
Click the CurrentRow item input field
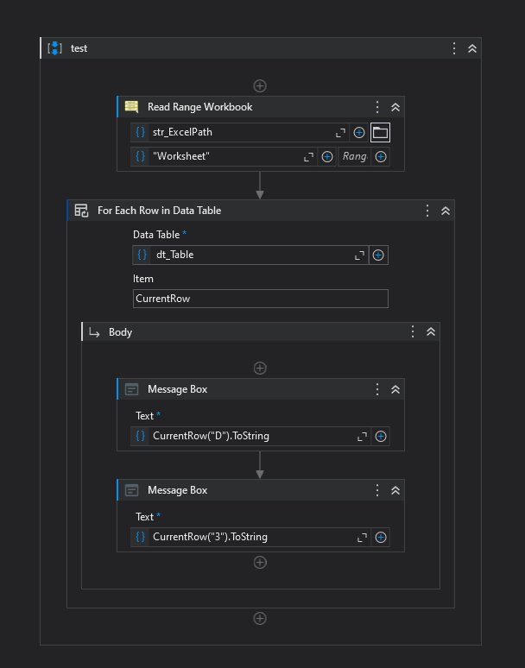260,299
